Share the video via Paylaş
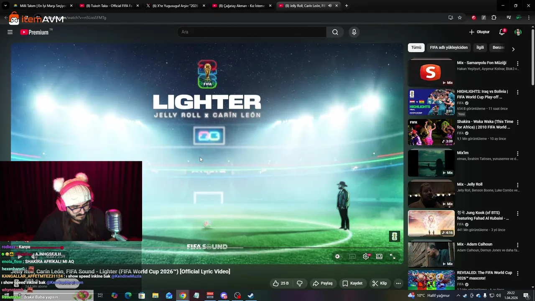535x301 pixels. coord(323,283)
